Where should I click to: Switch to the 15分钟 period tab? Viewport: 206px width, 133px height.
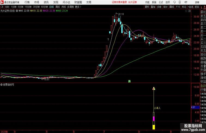[x=28, y=7]
